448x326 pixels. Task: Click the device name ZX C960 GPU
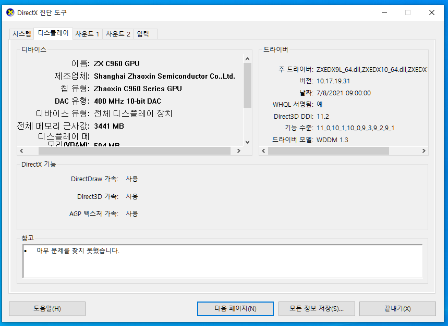pyautogui.click(x=117, y=64)
